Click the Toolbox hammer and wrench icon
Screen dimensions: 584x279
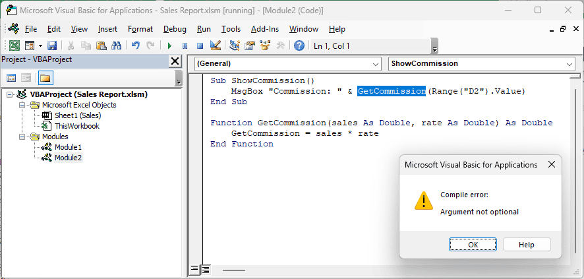tap(280, 46)
